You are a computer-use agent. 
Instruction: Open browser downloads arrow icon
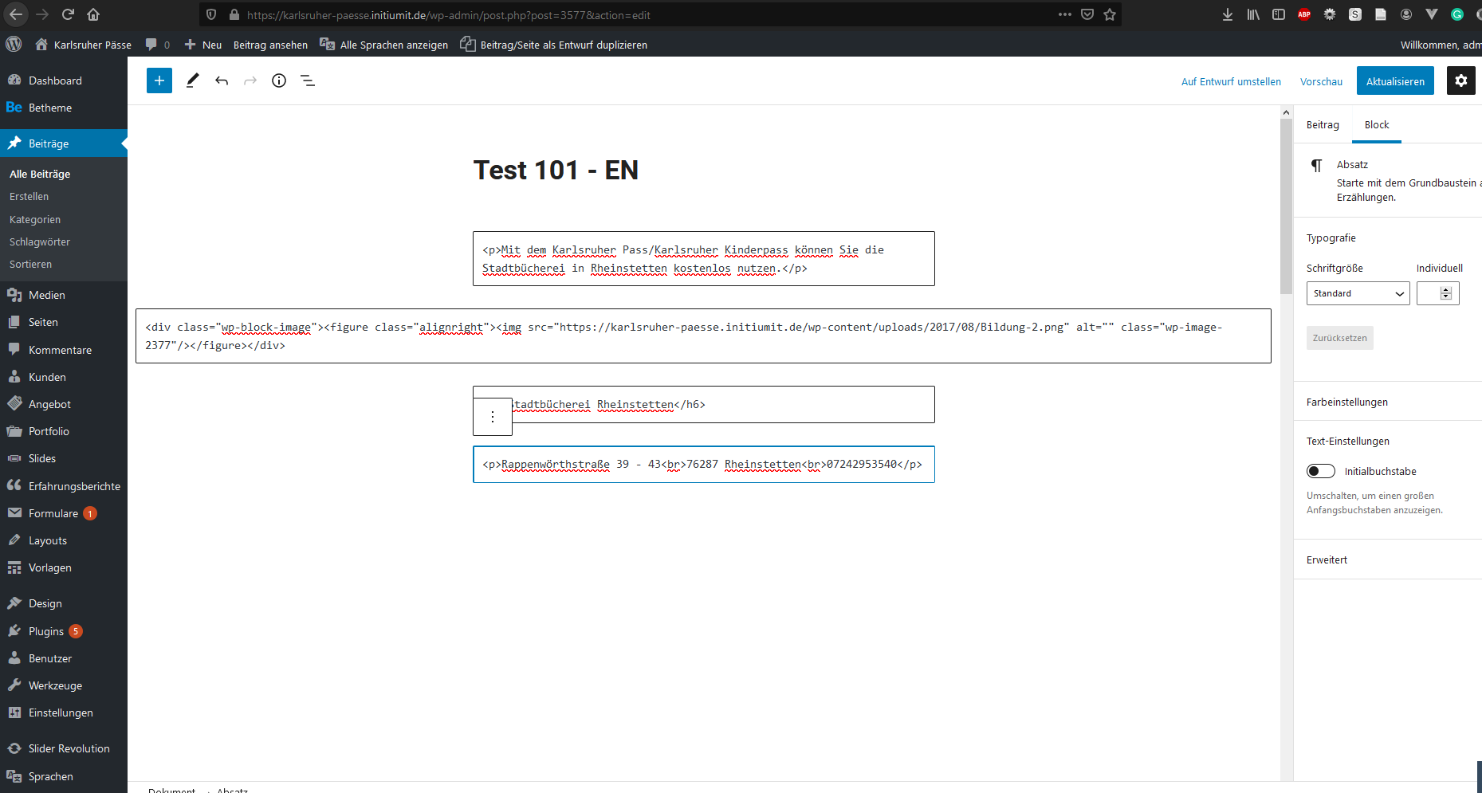point(1228,14)
